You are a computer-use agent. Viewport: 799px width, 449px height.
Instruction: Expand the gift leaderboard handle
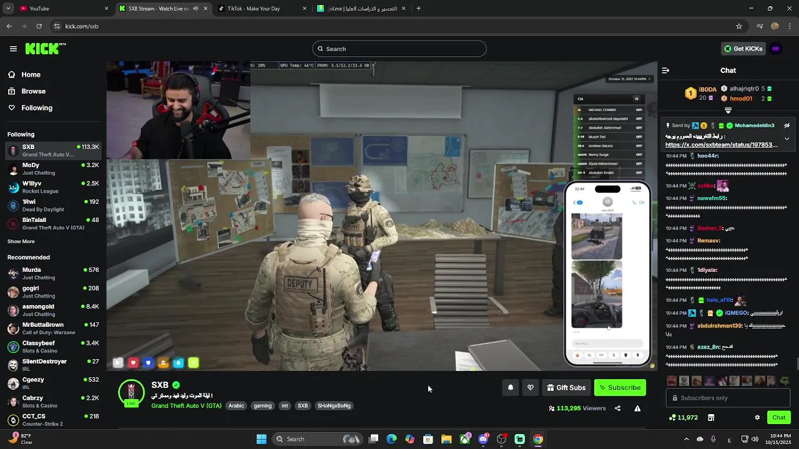tap(728, 110)
